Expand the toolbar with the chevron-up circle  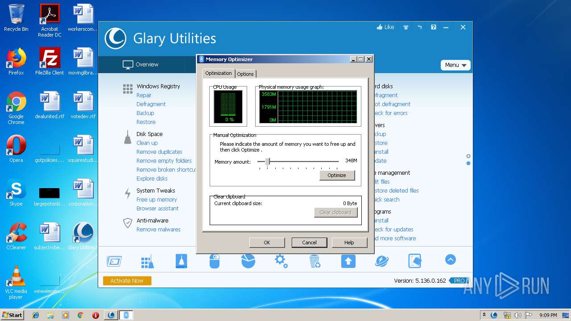click(x=451, y=259)
